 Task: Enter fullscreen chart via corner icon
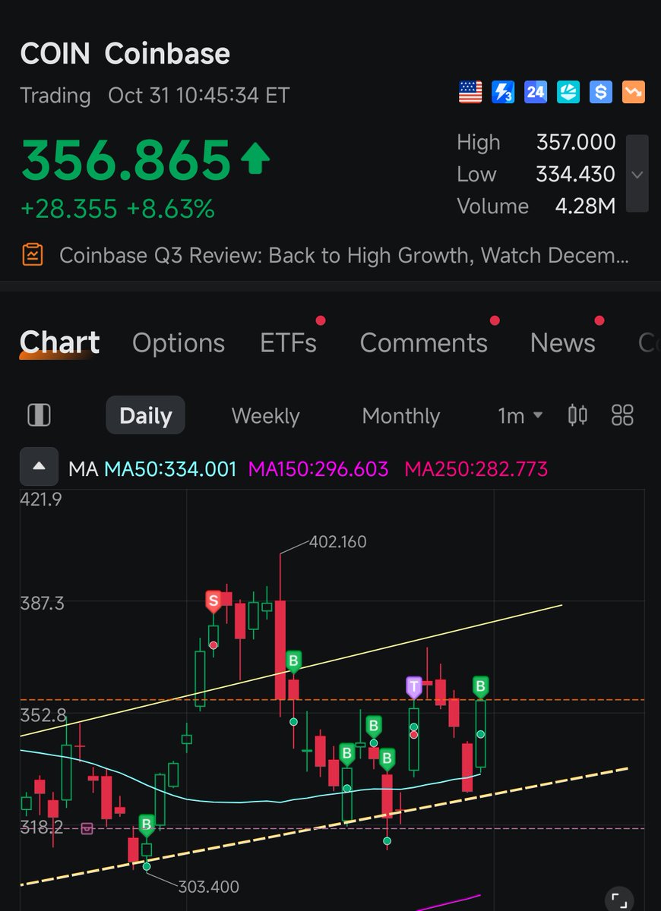pos(619,900)
